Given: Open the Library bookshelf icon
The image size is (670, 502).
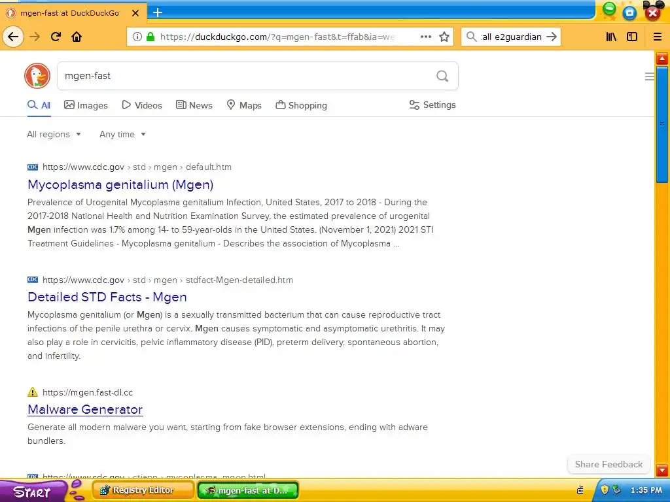Looking at the screenshot, I should tap(611, 37).
